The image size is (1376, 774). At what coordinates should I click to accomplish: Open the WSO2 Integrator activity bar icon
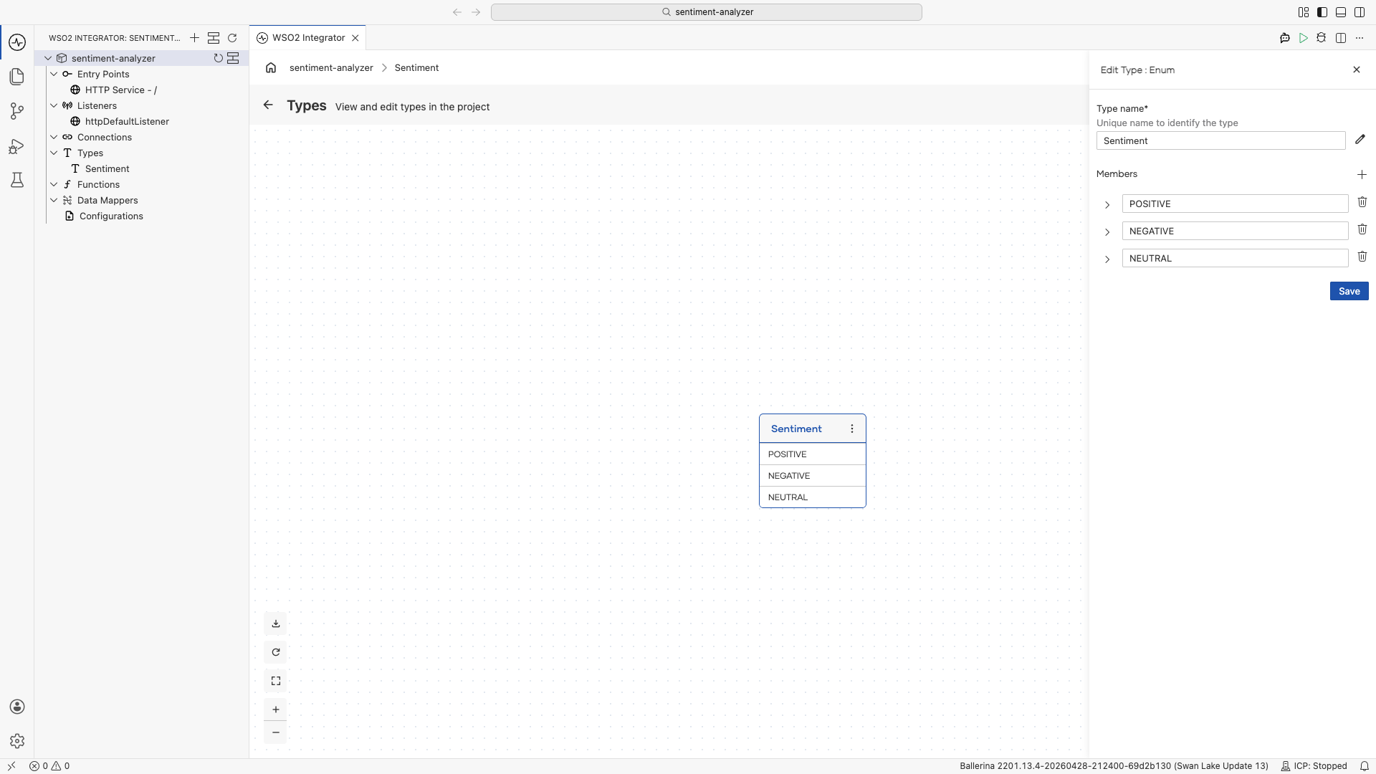pyautogui.click(x=17, y=42)
